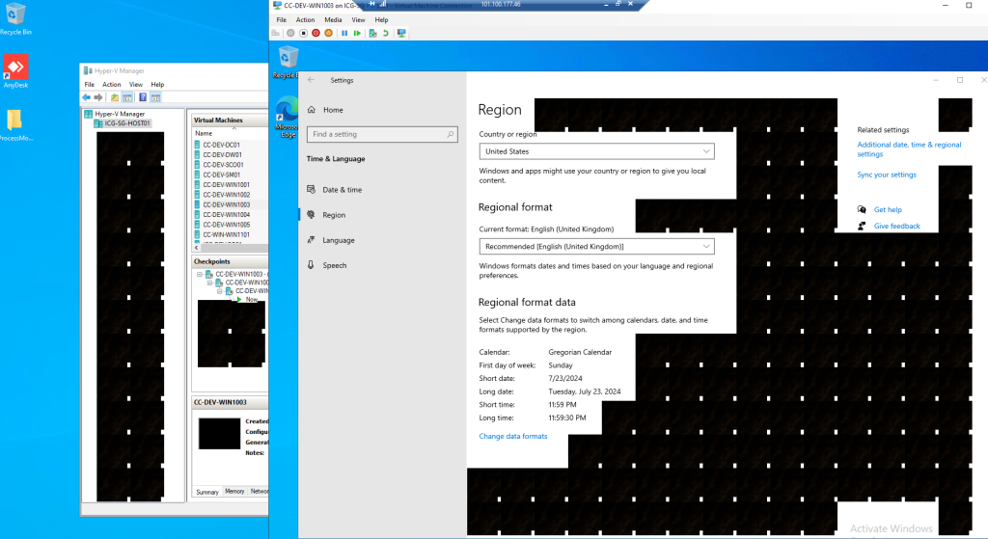The image size is (988, 539).
Task: Click the green Revert arrow icon
Action: [x=386, y=33]
